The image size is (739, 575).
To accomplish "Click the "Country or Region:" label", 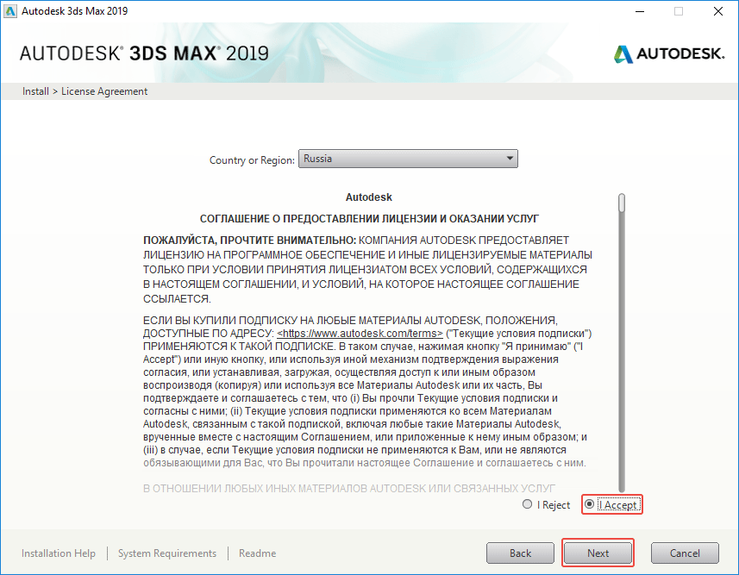I will click(252, 160).
